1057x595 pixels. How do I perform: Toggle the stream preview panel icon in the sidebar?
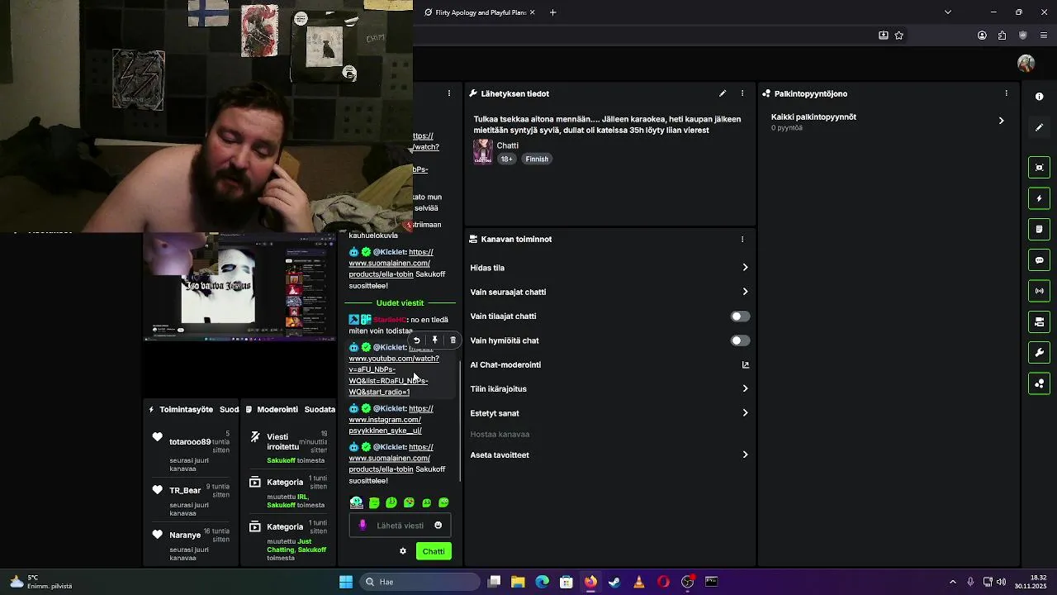point(1039,168)
